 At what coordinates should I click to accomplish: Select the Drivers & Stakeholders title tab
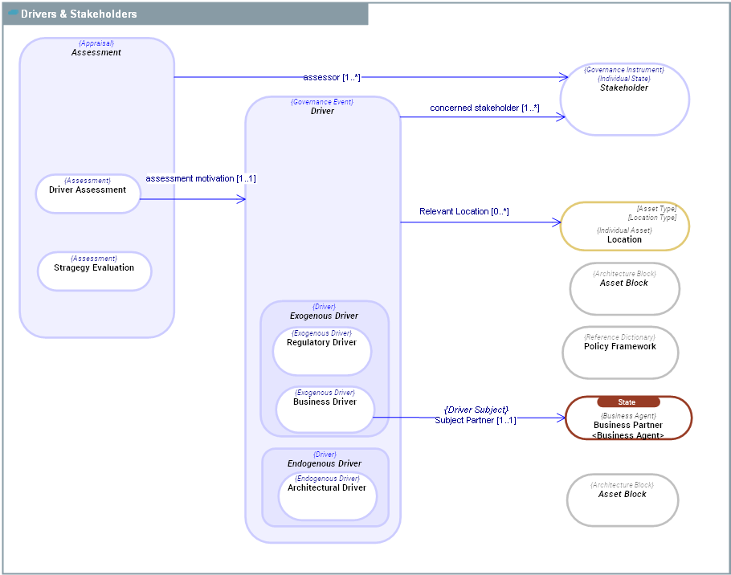click(79, 14)
